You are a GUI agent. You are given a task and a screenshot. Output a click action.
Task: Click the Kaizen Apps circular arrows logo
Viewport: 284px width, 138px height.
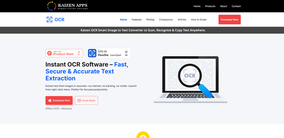coord(52,6)
